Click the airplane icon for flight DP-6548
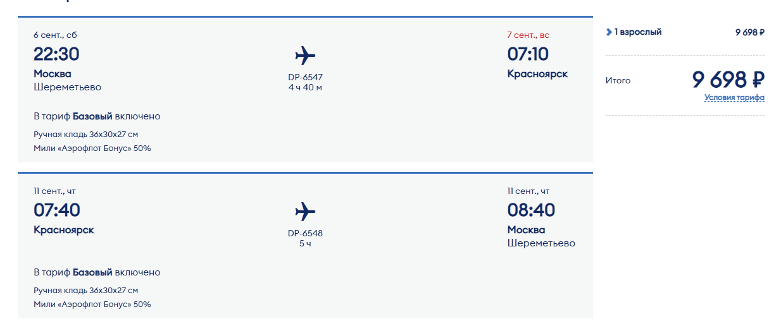This screenshot has height=326, width=781. (305, 212)
